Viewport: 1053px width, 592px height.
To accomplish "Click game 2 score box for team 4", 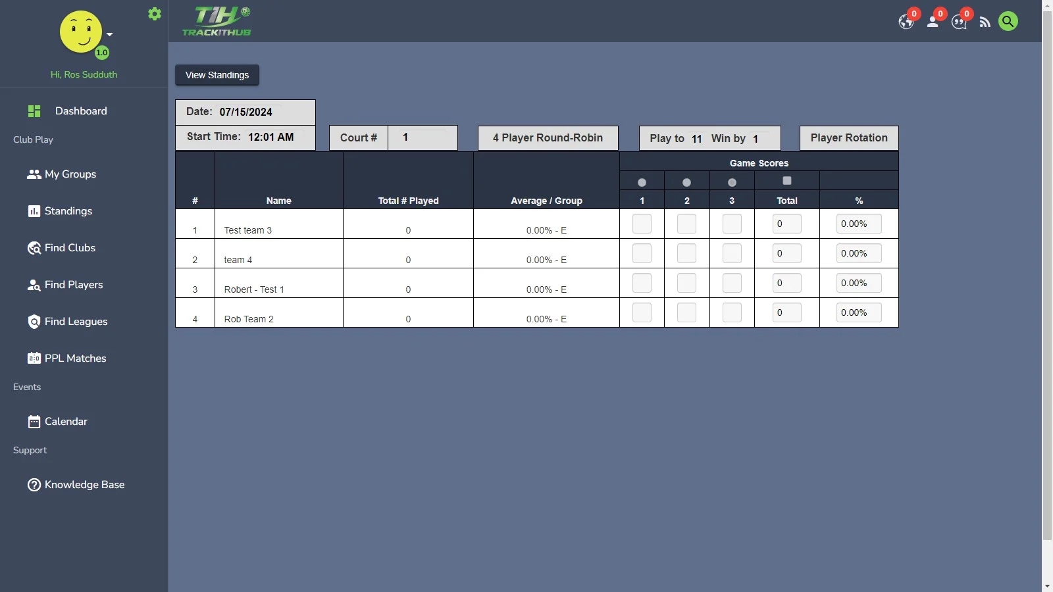I will click(686, 253).
